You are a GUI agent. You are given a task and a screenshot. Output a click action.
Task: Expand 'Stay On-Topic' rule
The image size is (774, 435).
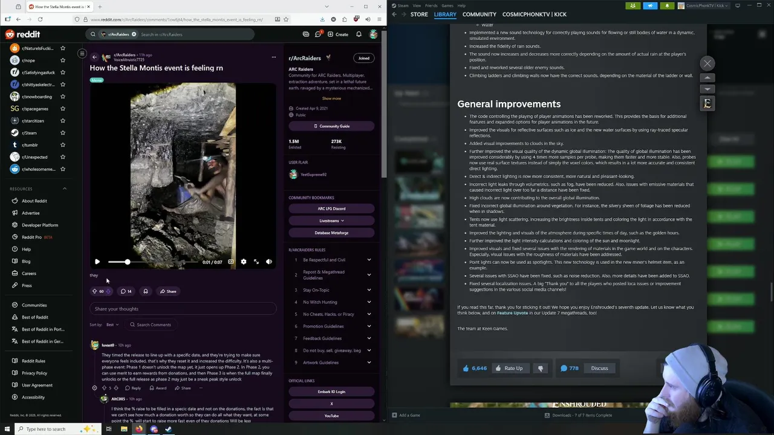tap(369, 290)
